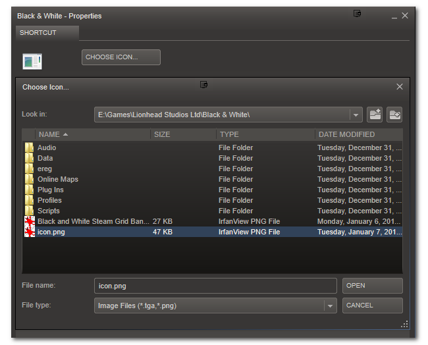Click File Folder type of Audio row
Screen dimensions: 428x345
236,147
